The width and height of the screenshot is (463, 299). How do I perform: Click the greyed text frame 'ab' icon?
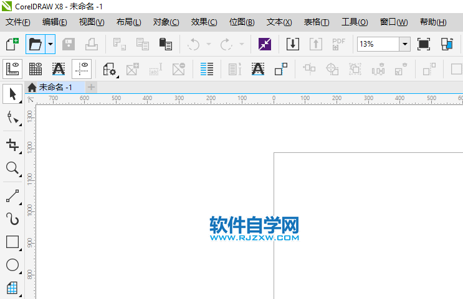(156, 69)
